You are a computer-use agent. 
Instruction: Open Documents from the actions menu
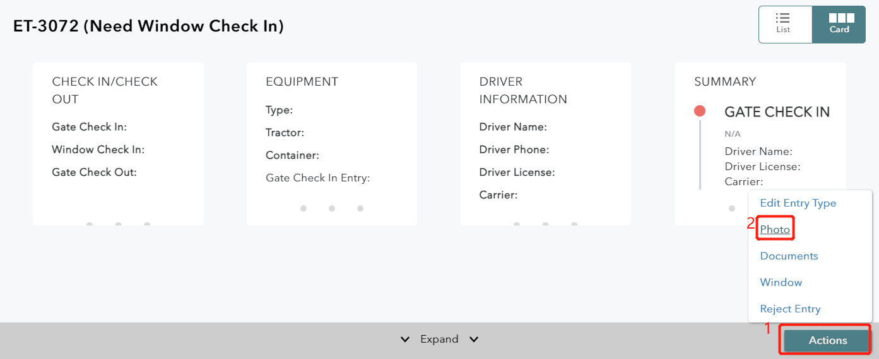[789, 256]
